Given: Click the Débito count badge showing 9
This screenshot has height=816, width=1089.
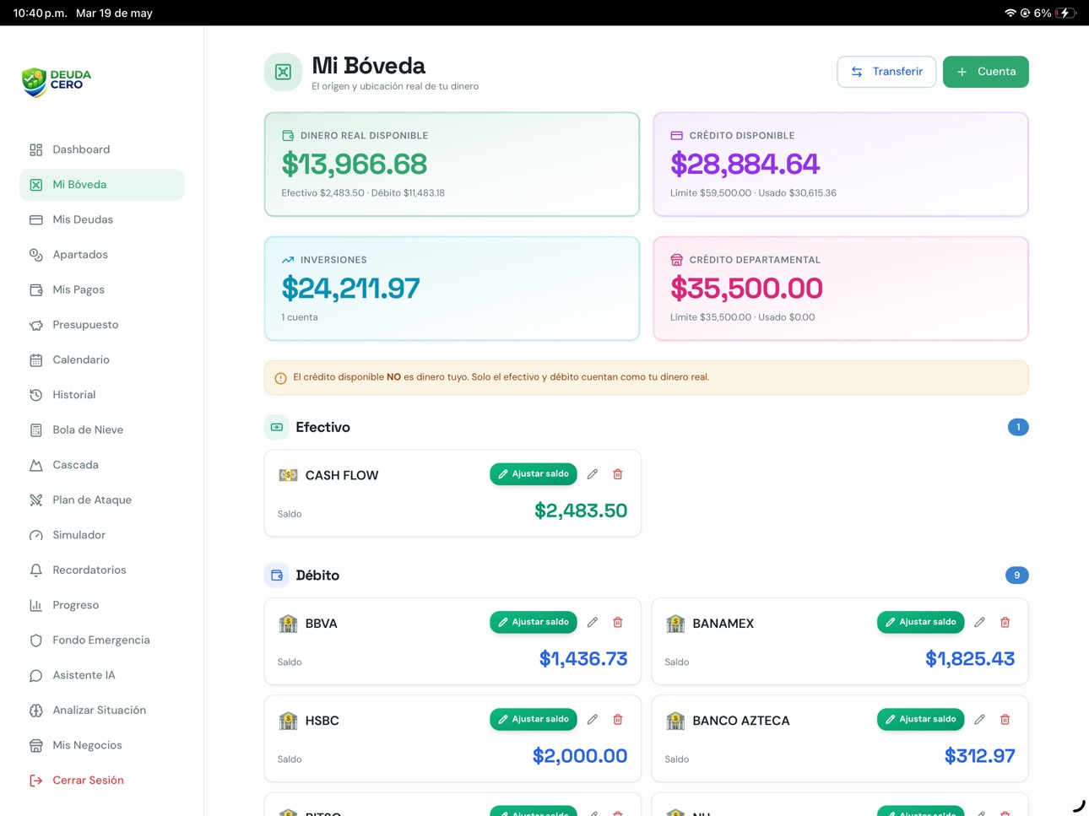Looking at the screenshot, I should 1017,576.
